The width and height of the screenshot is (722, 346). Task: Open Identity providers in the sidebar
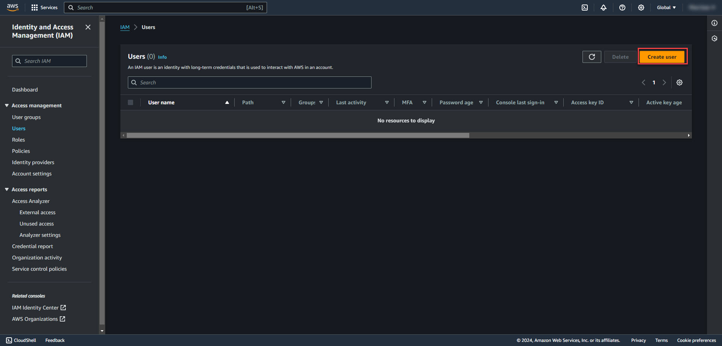click(33, 162)
